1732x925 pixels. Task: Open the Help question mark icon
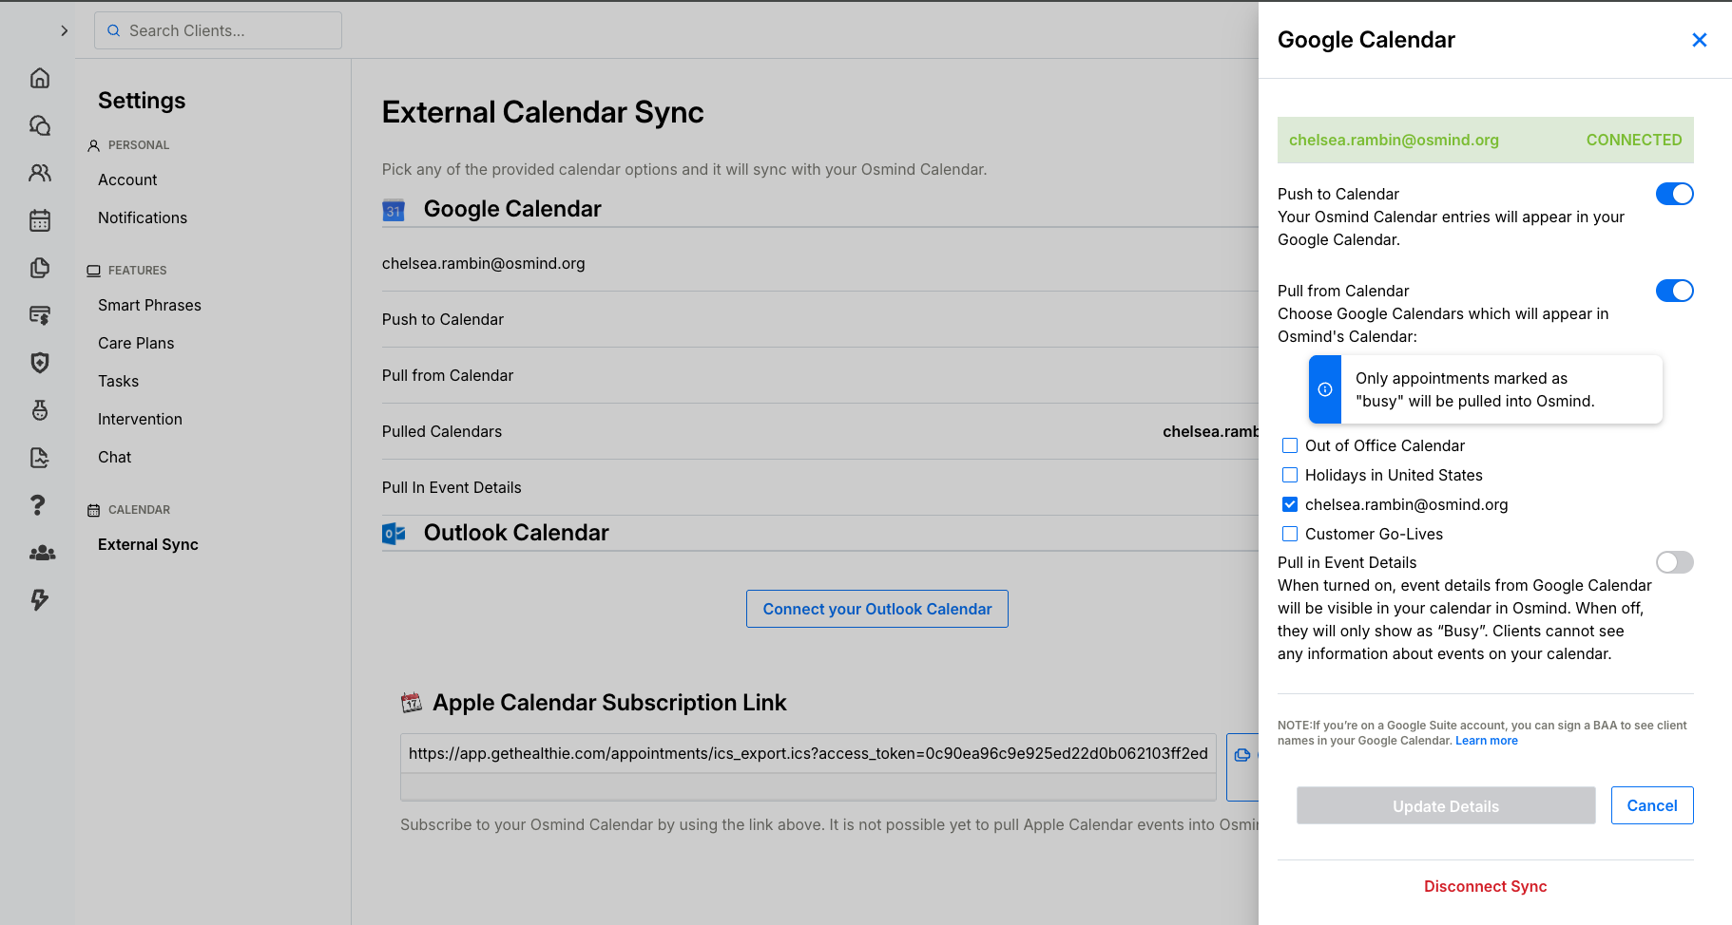pos(38,505)
